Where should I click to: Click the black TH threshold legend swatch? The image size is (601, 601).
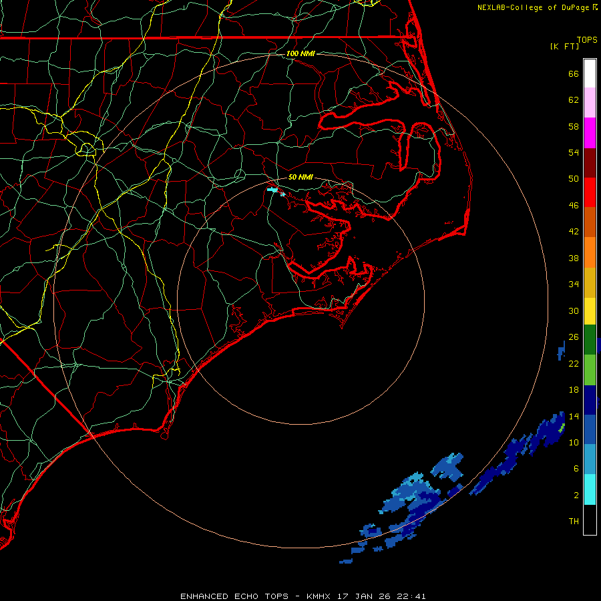590,520
